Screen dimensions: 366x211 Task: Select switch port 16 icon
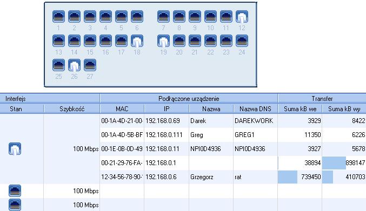105,41
